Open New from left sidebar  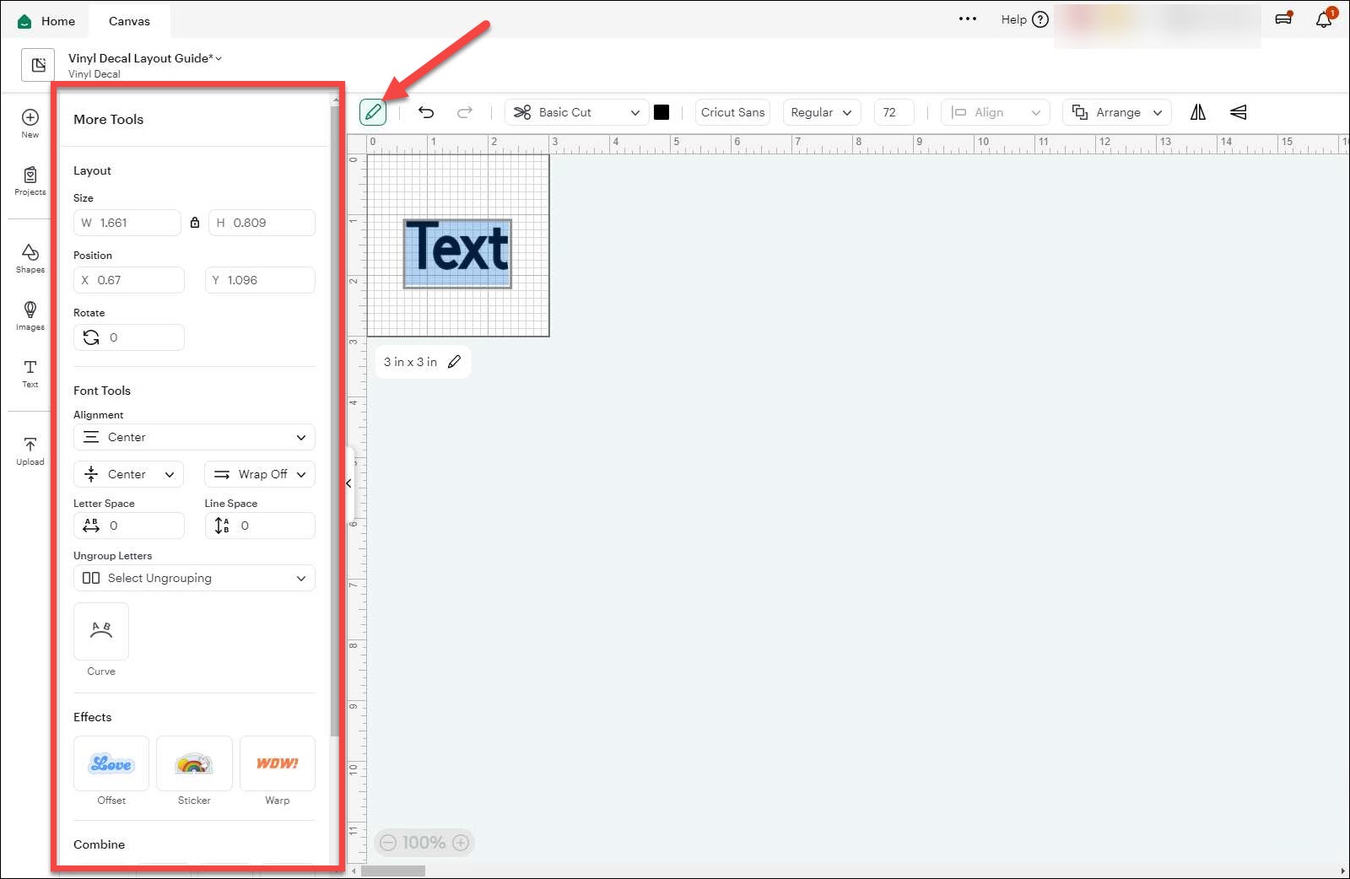[x=30, y=123]
